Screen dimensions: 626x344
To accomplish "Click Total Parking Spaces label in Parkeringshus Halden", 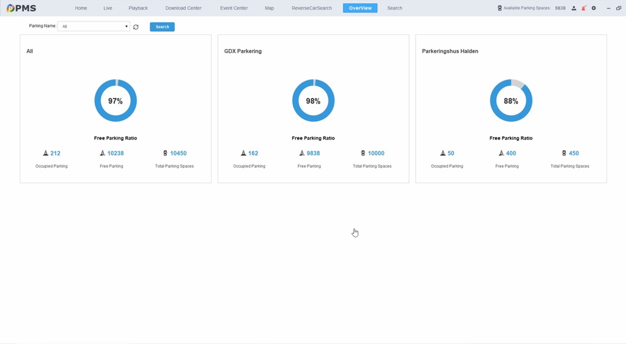I will coord(570,166).
